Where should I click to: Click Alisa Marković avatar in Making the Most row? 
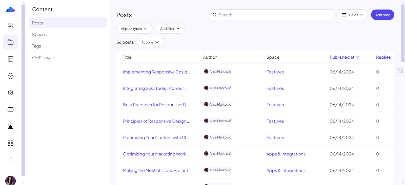click(x=206, y=170)
